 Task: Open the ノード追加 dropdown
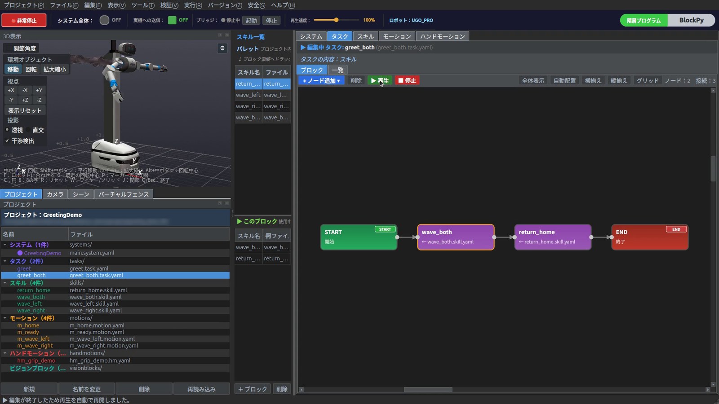click(x=321, y=80)
